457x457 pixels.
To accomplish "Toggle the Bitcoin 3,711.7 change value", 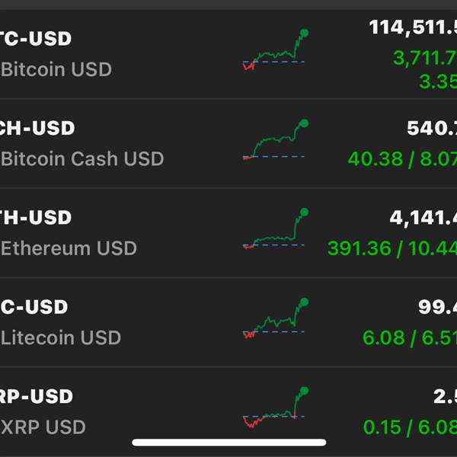I will click(424, 57).
